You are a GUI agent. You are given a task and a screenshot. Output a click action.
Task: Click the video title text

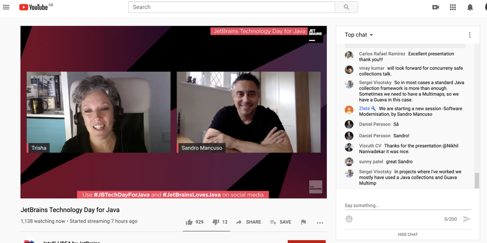[70, 210]
